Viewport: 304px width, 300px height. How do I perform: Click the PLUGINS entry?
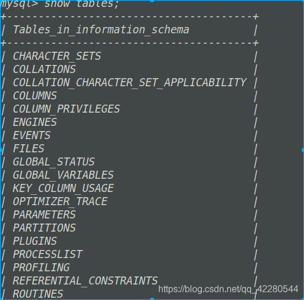35,241
